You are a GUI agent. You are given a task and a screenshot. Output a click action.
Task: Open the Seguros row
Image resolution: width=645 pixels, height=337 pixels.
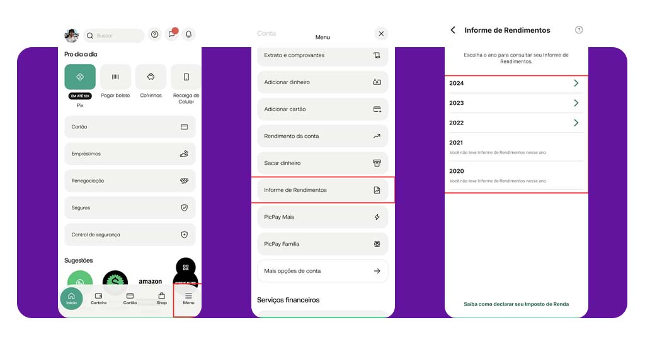tap(130, 207)
